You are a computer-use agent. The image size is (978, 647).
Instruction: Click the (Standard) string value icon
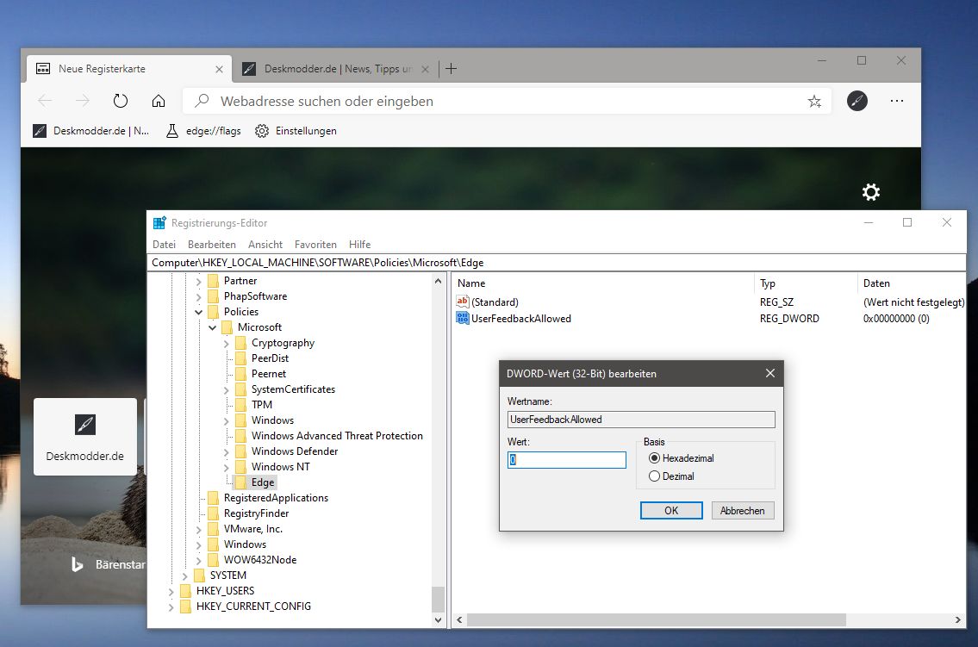click(462, 302)
